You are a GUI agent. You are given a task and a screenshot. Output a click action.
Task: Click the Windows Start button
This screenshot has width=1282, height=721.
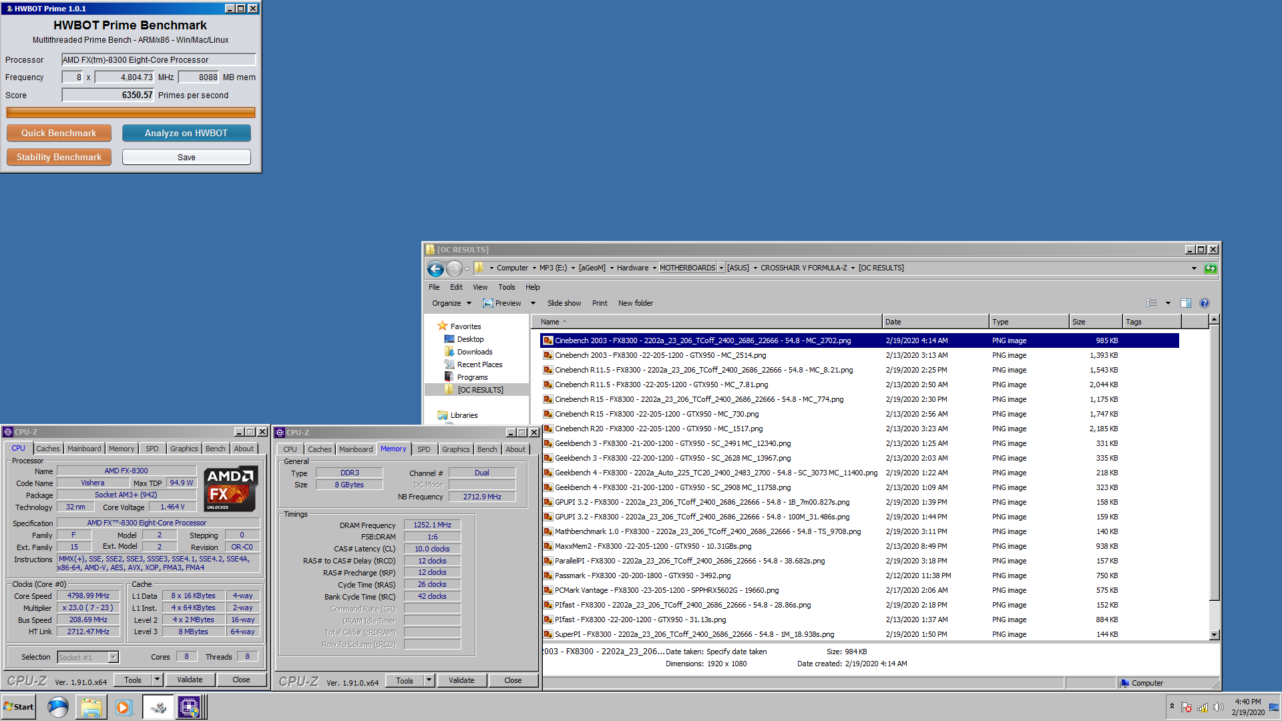pos(19,707)
